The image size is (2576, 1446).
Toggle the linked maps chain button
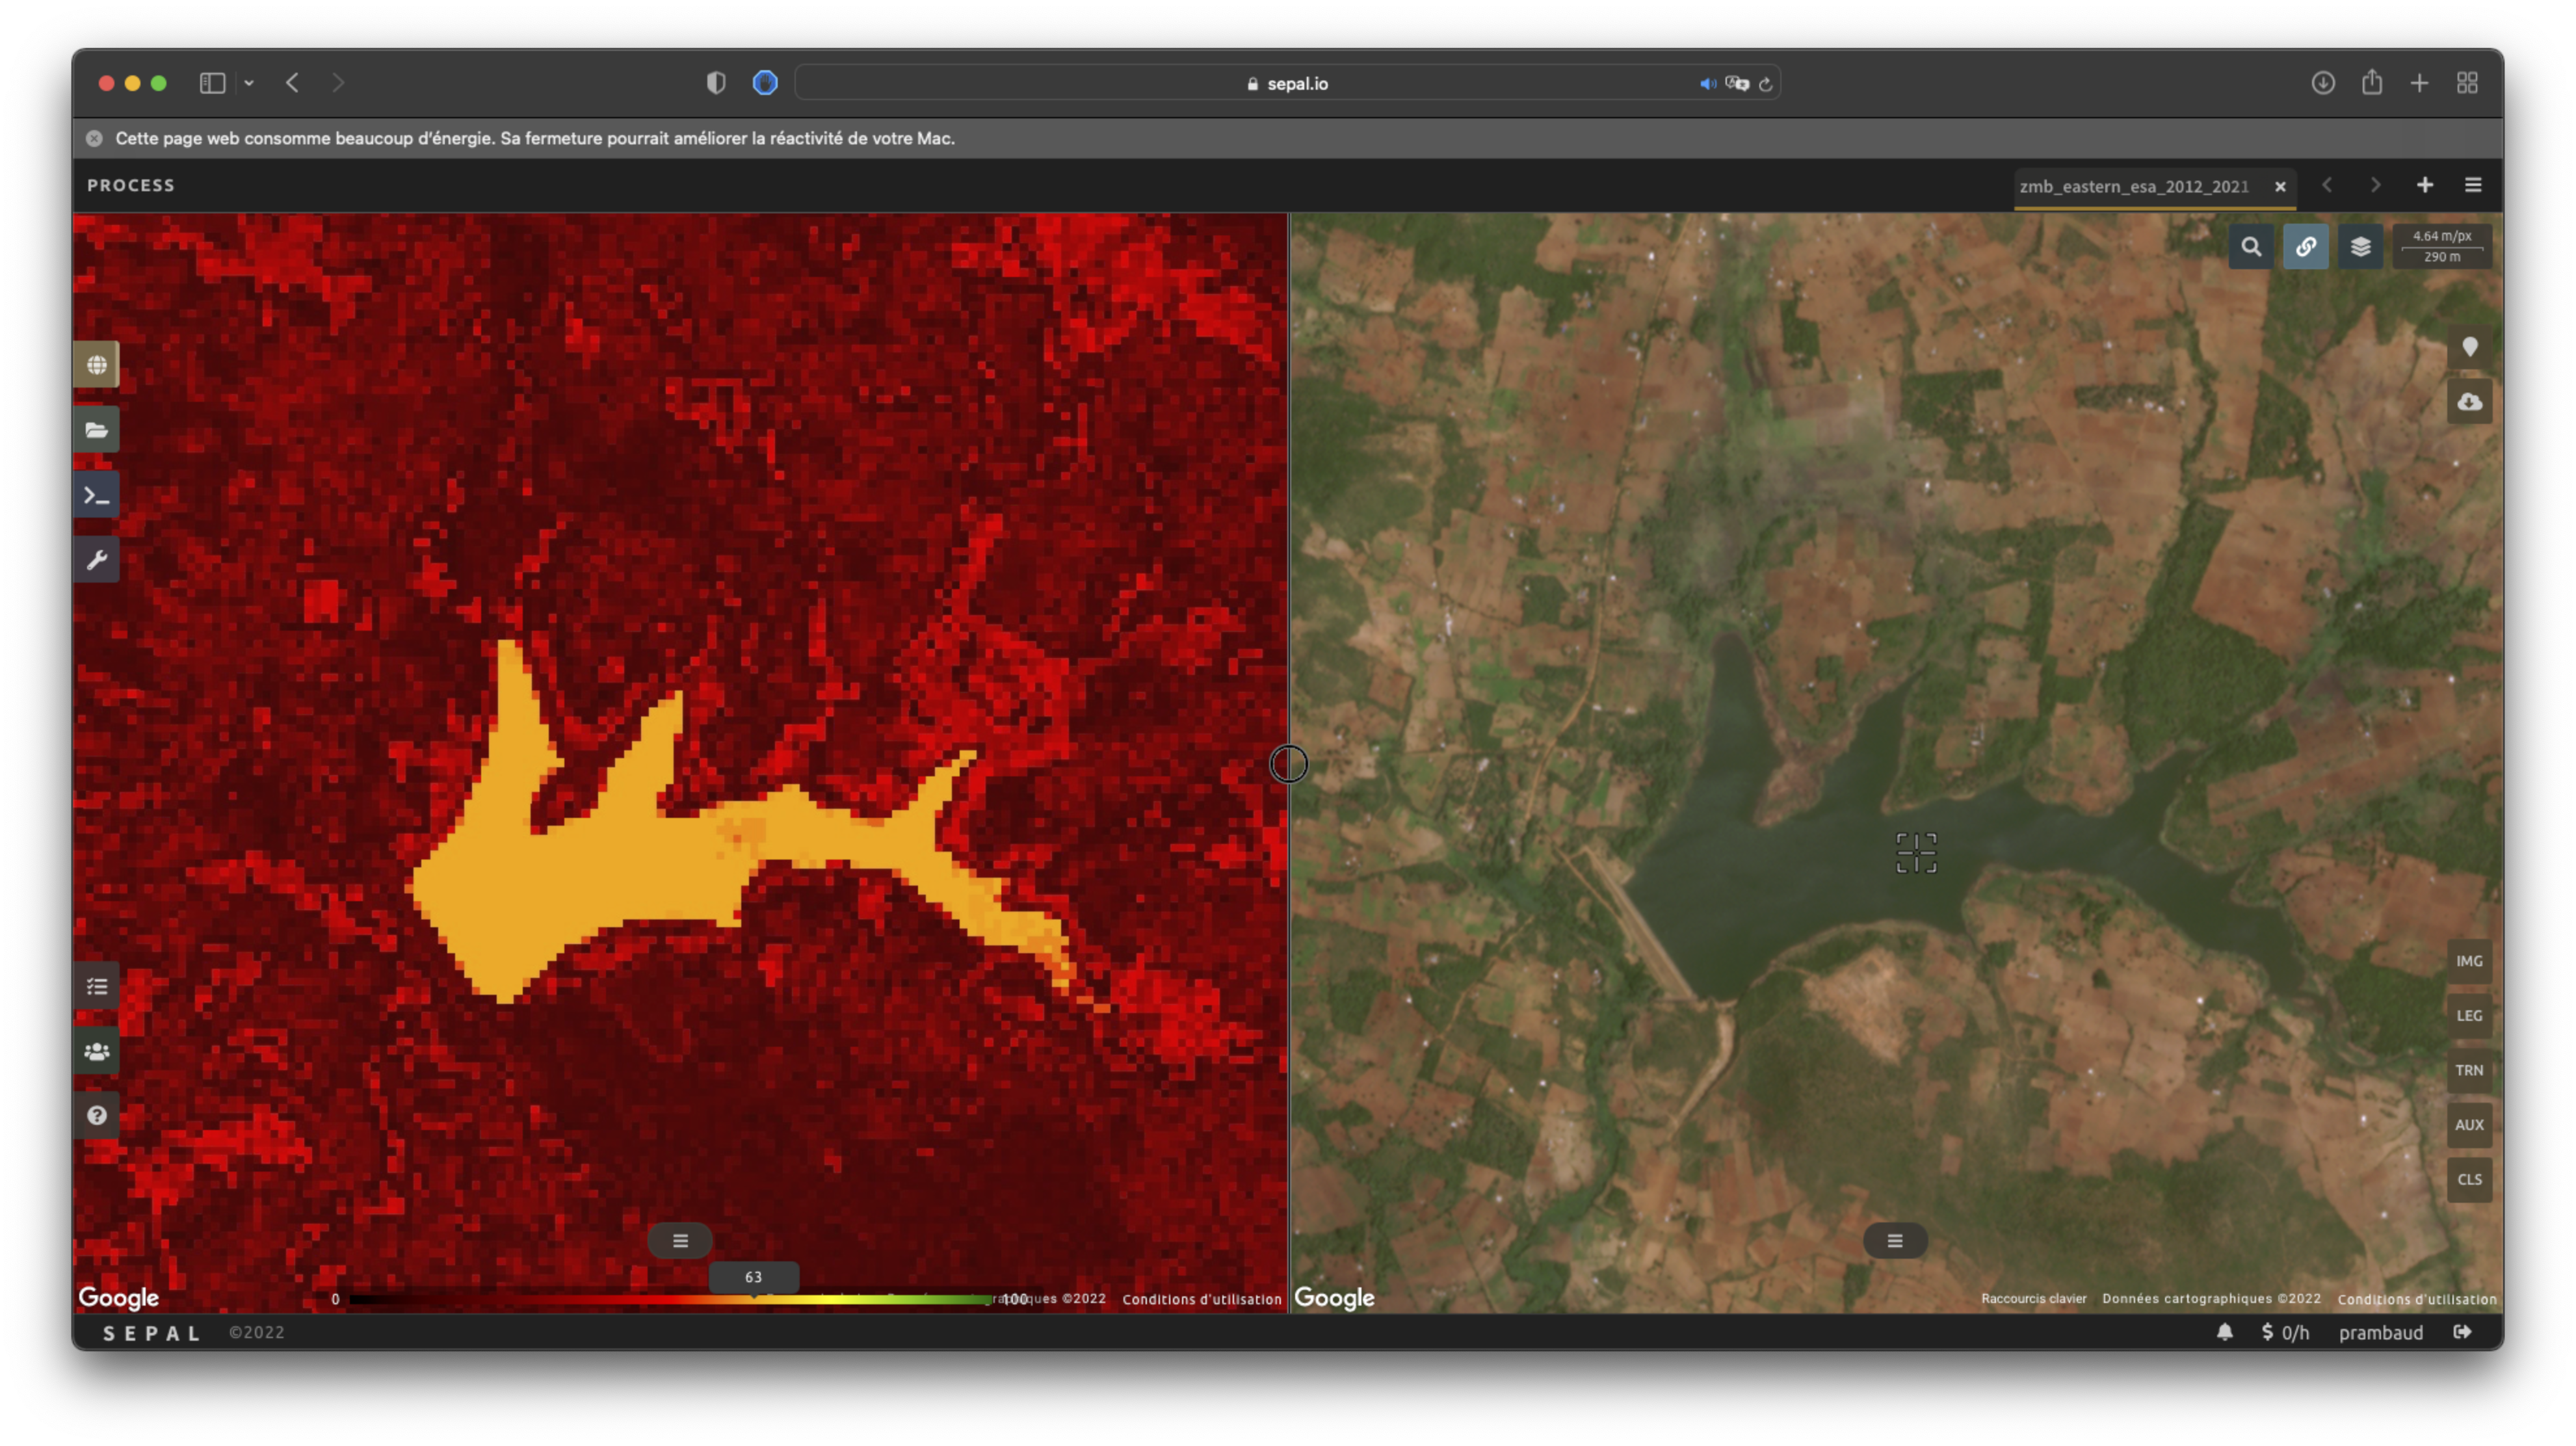[2306, 247]
